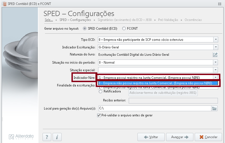
Task: Click 'Adicionar termo de substituição (registro J801)'
Action: coord(163,93)
